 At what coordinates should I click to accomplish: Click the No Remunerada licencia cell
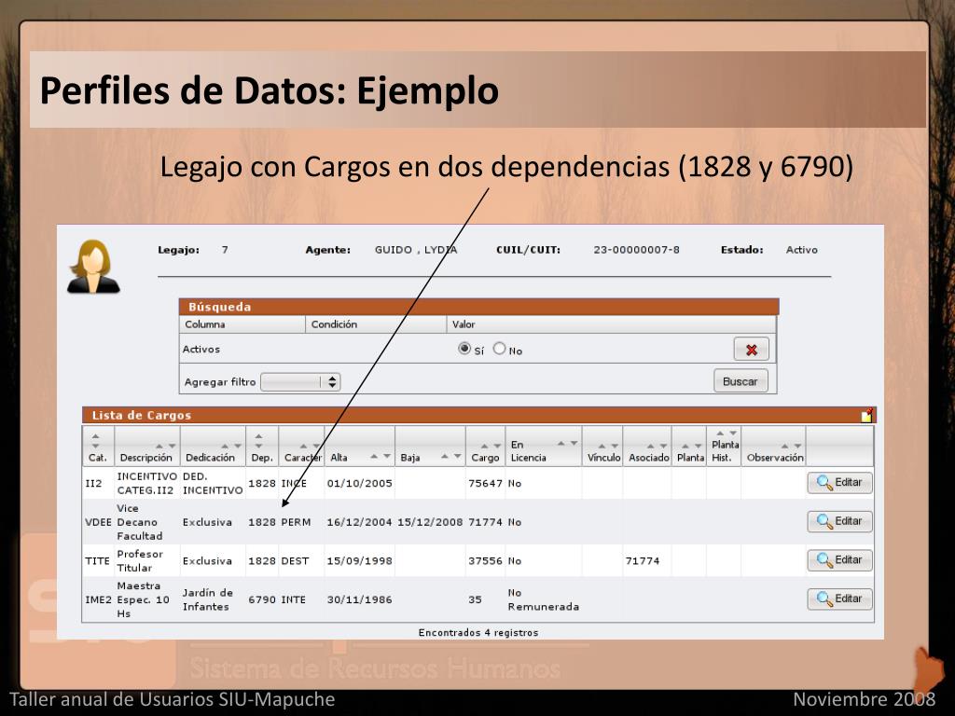(x=544, y=599)
